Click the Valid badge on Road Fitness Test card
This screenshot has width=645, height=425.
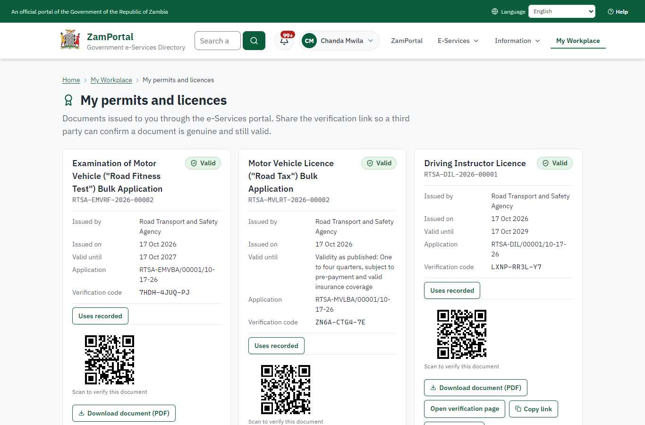tap(203, 163)
